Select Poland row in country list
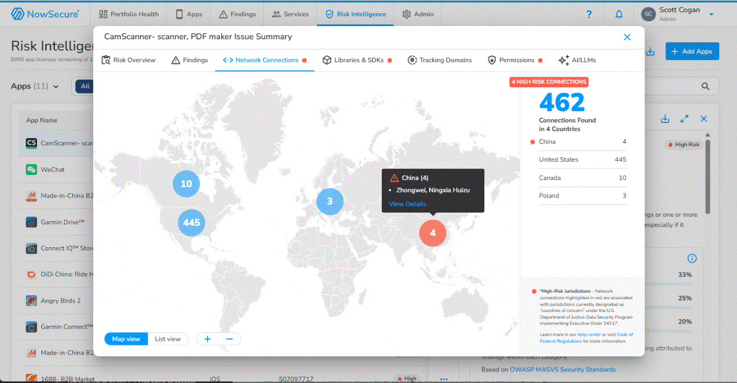Screen dimensions: 737x383 [583, 196]
